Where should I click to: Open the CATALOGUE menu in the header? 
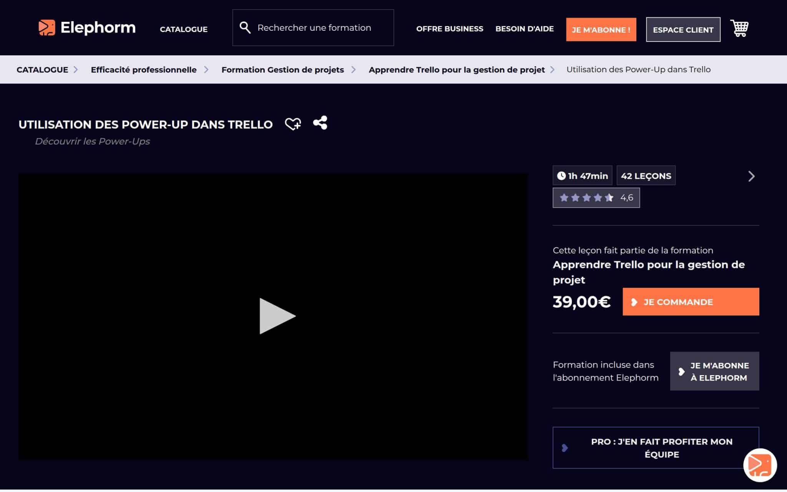pos(184,29)
